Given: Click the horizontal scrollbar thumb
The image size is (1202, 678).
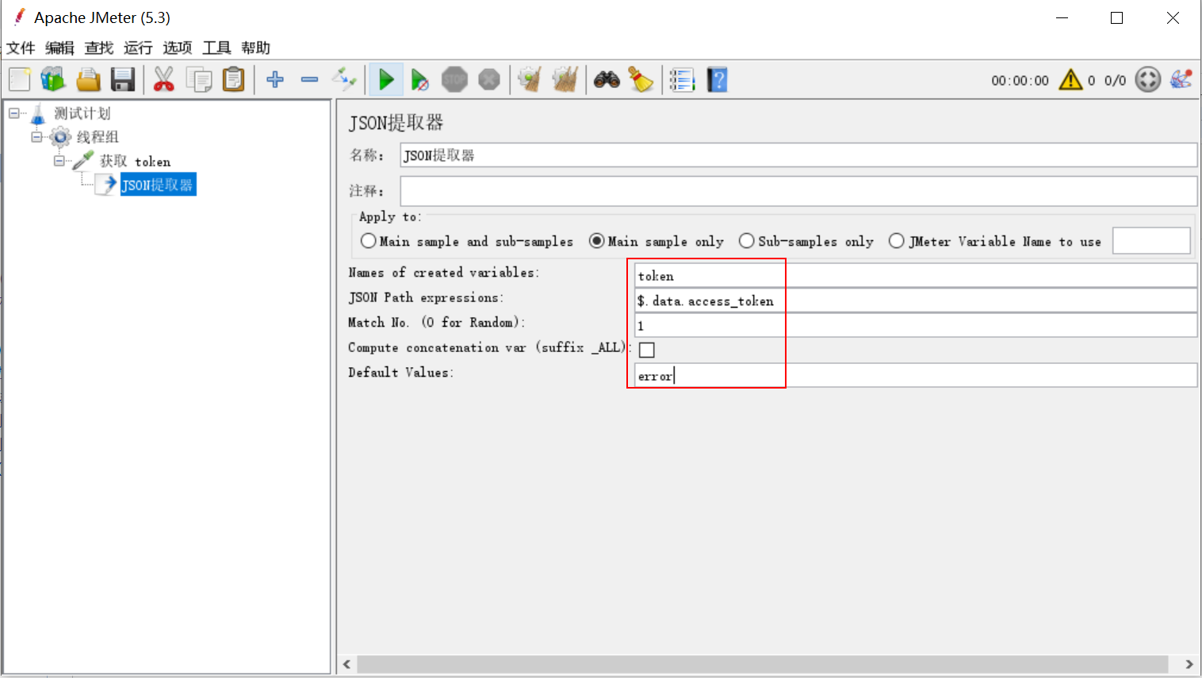Looking at the screenshot, I should coord(763,665).
